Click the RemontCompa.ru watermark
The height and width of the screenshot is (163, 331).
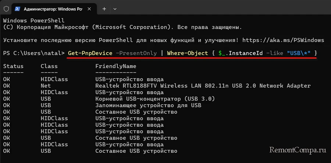click(x=298, y=151)
